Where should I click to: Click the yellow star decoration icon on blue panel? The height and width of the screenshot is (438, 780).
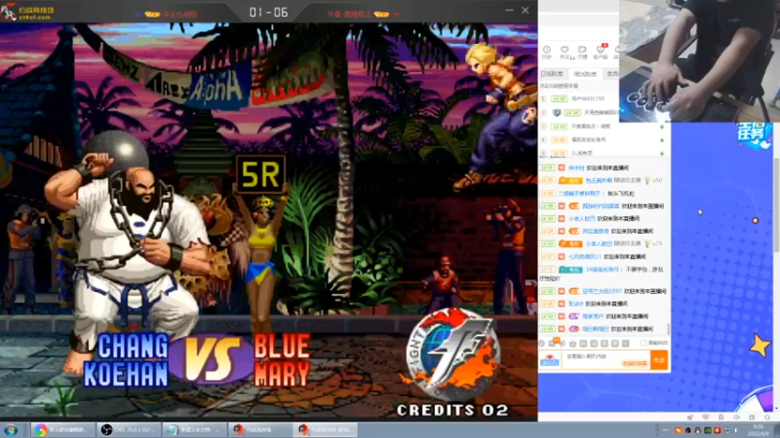[x=760, y=346]
